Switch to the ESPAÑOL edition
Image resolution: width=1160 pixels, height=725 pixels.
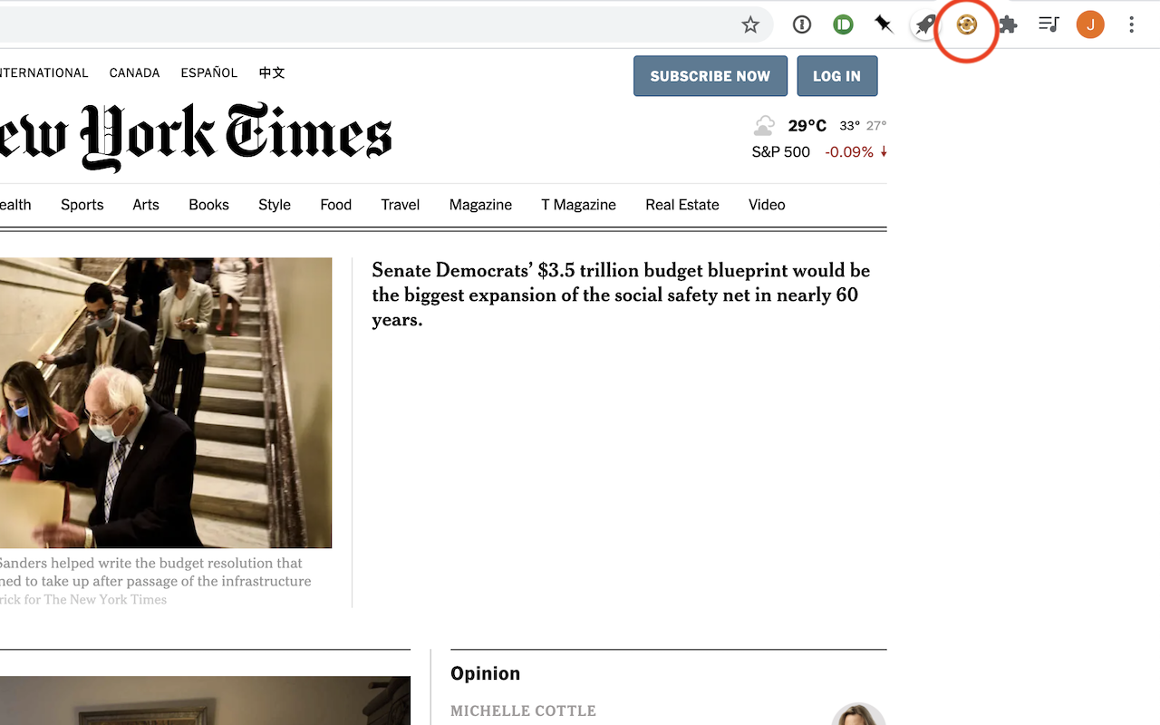coord(208,72)
